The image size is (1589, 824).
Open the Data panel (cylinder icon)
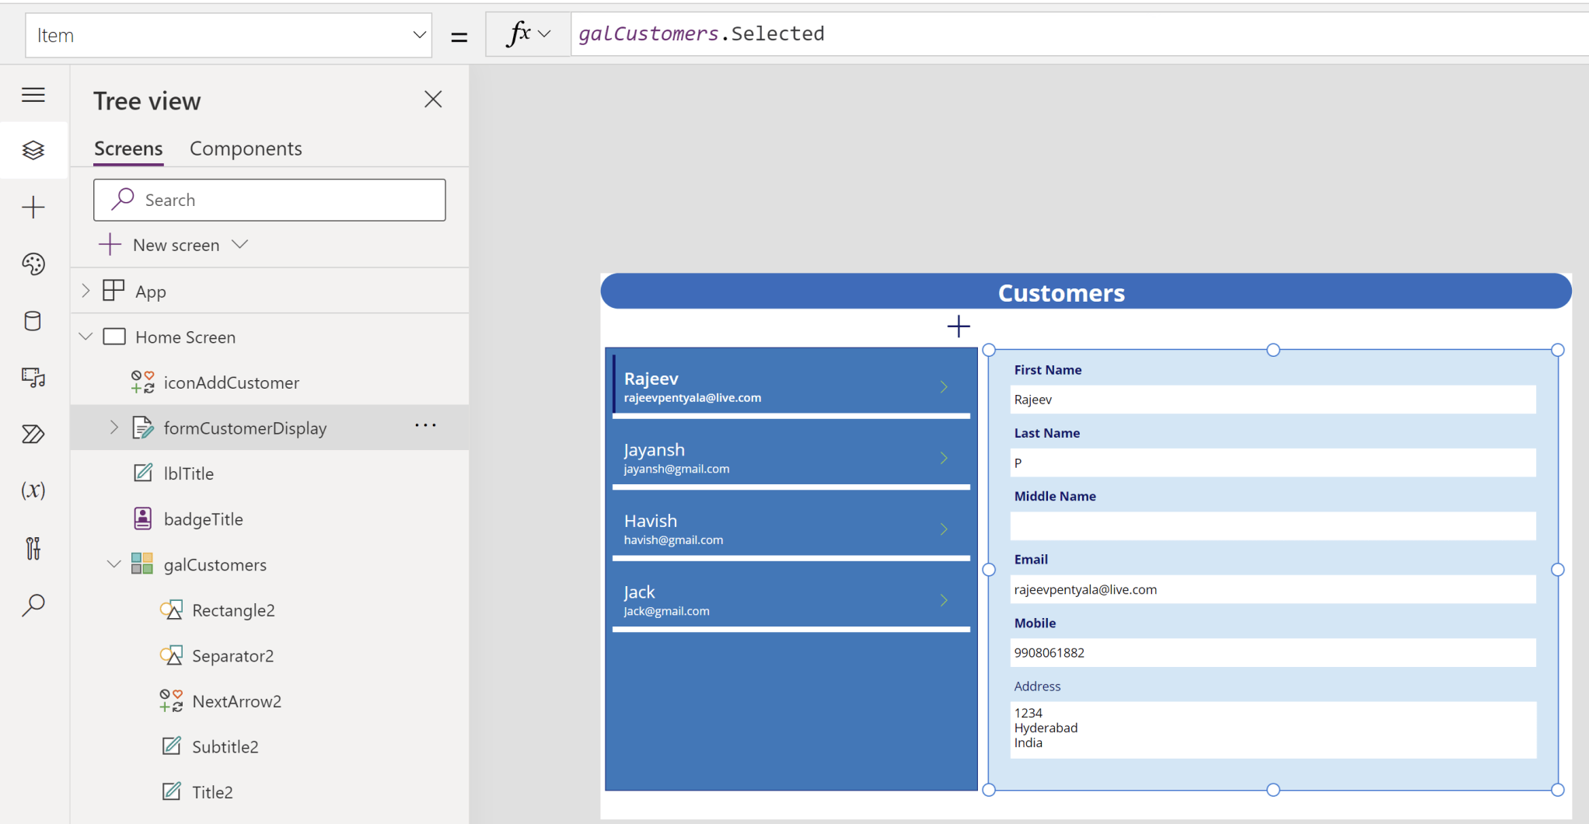point(33,321)
